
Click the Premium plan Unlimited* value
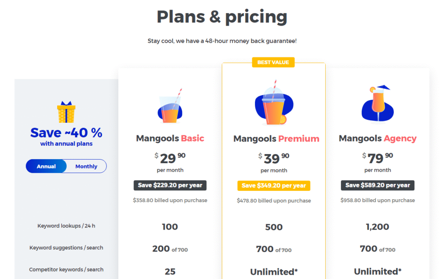point(274,272)
